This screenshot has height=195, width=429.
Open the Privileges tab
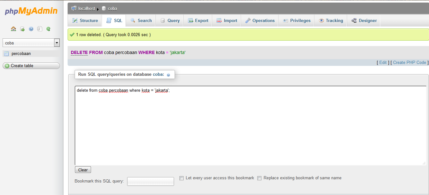click(x=297, y=20)
